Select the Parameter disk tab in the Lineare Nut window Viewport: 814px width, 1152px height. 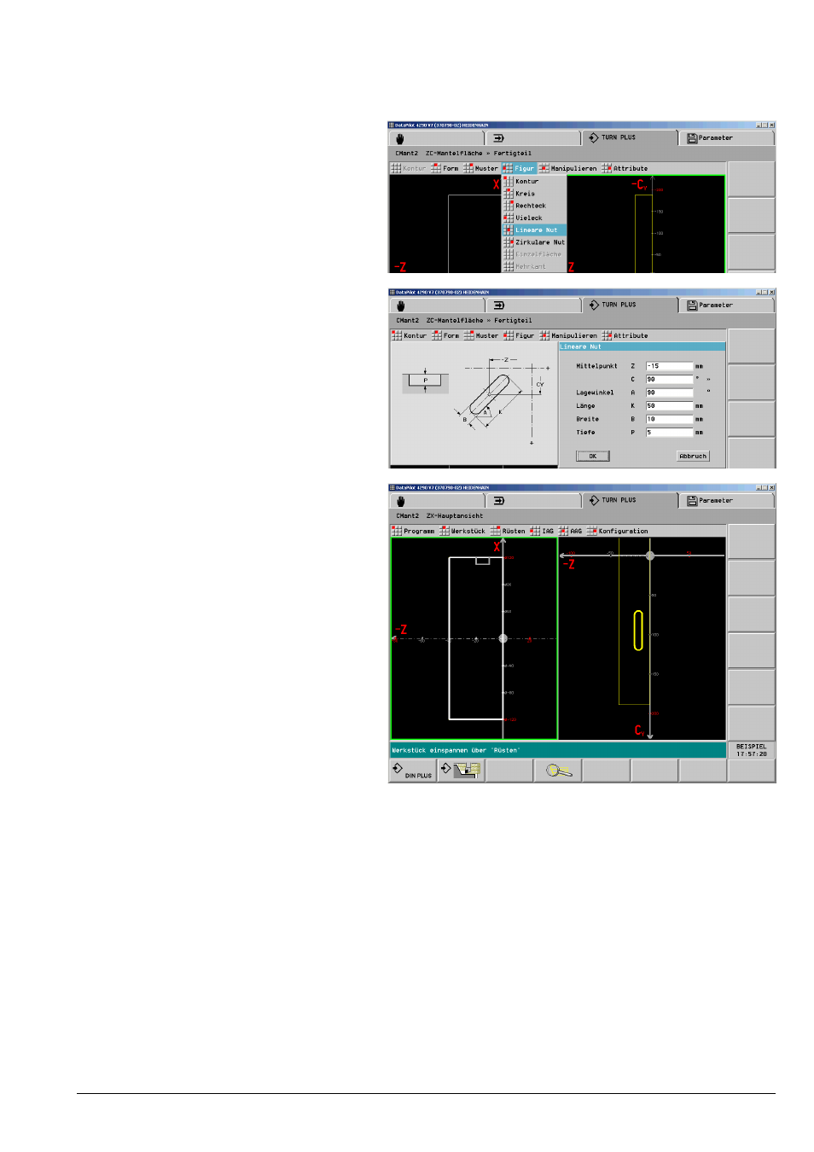tap(726, 305)
